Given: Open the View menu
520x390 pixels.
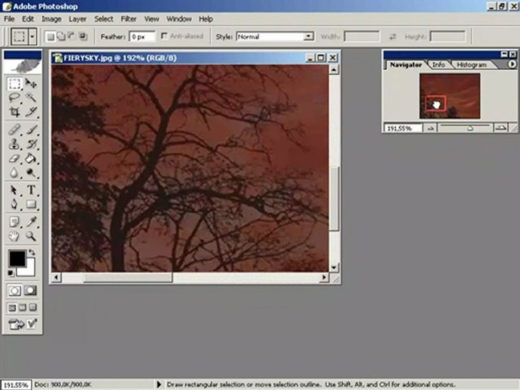Looking at the screenshot, I should [x=152, y=19].
